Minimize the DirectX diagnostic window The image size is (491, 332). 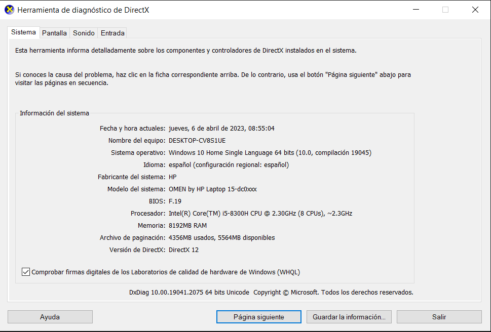coord(416,10)
